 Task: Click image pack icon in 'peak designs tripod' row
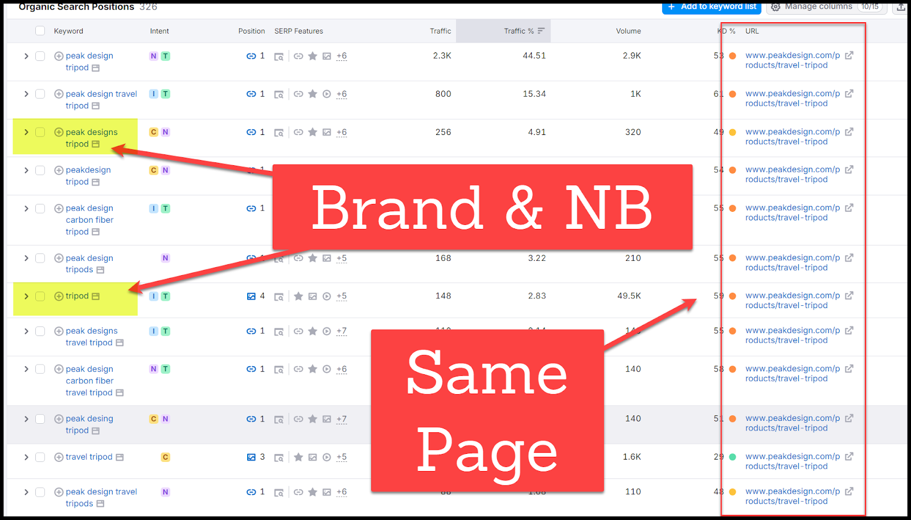tap(327, 132)
